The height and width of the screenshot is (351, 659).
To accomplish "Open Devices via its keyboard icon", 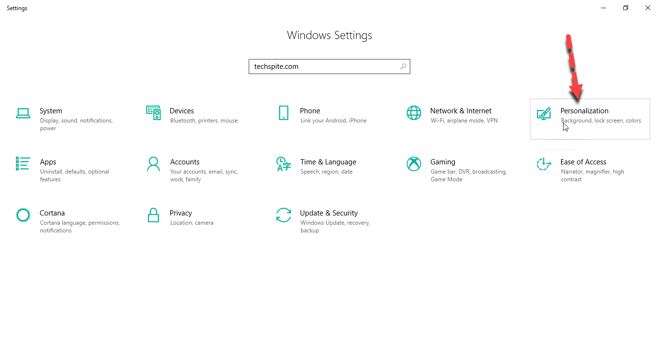I will pos(153,113).
